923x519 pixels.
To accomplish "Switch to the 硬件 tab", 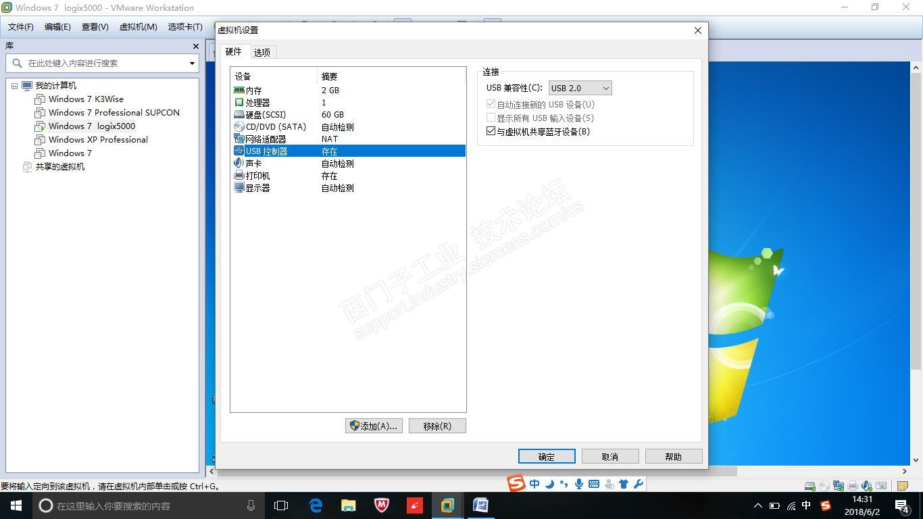I will [x=234, y=51].
